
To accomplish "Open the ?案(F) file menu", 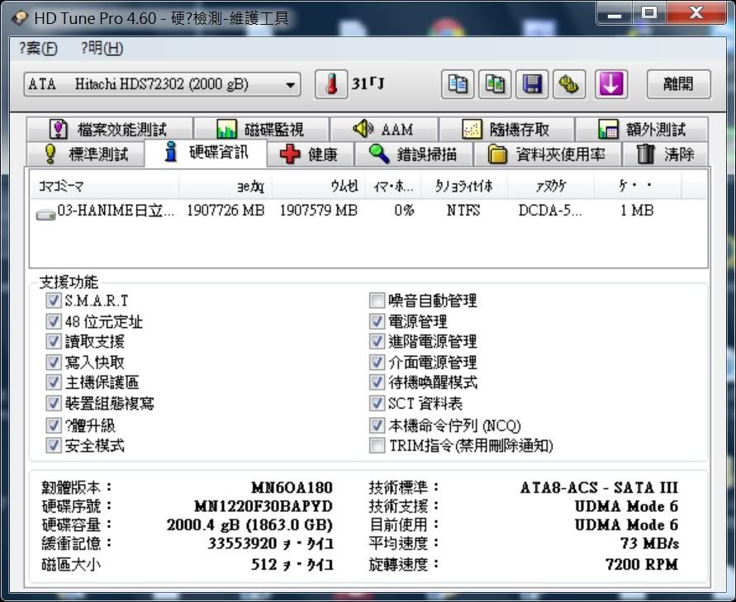I will (x=38, y=48).
